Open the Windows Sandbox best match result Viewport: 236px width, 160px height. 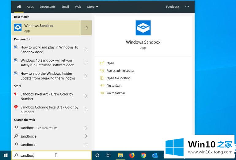[46, 28]
